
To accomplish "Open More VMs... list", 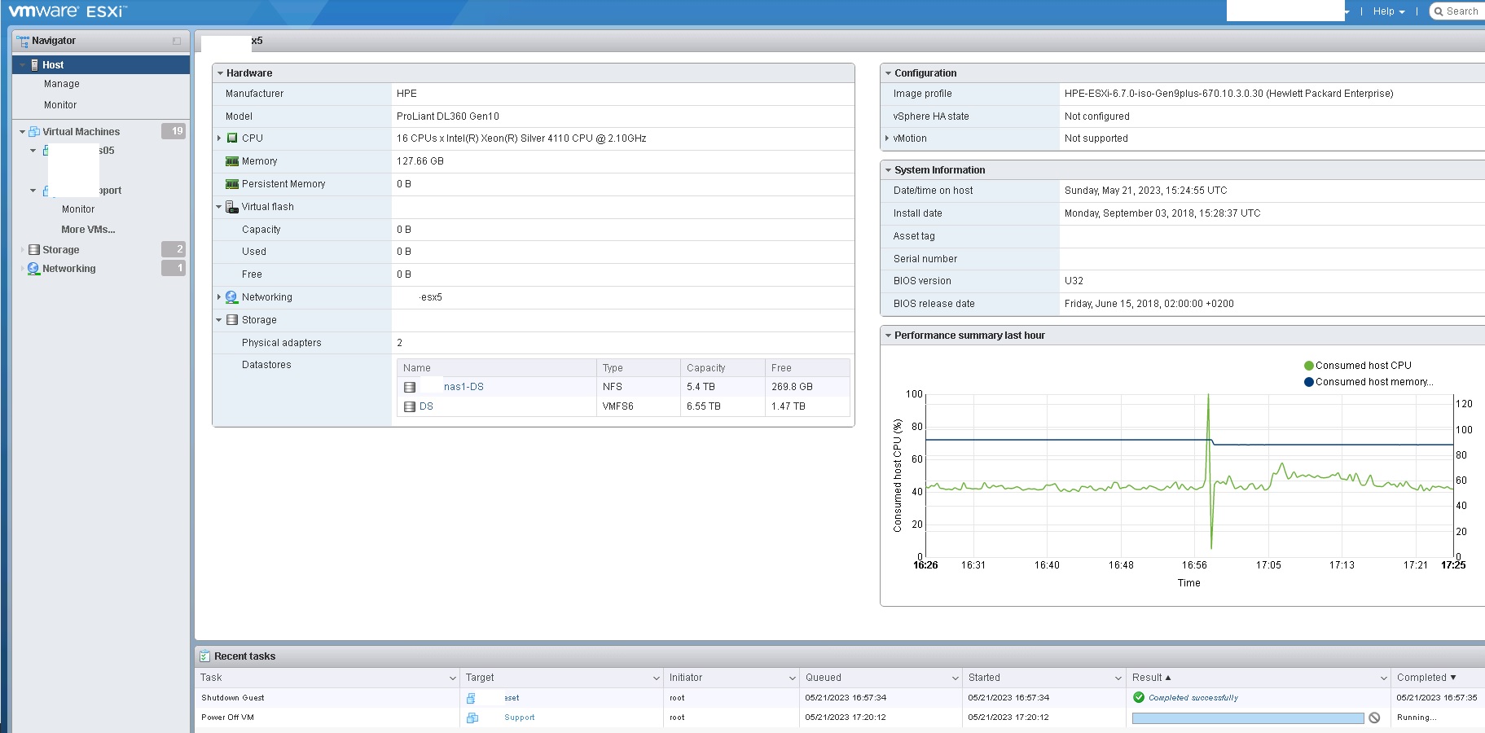I will pos(88,230).
